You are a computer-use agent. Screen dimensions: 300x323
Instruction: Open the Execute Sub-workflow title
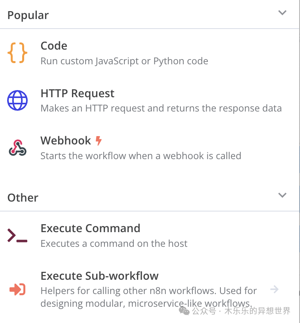pos(100,276)
